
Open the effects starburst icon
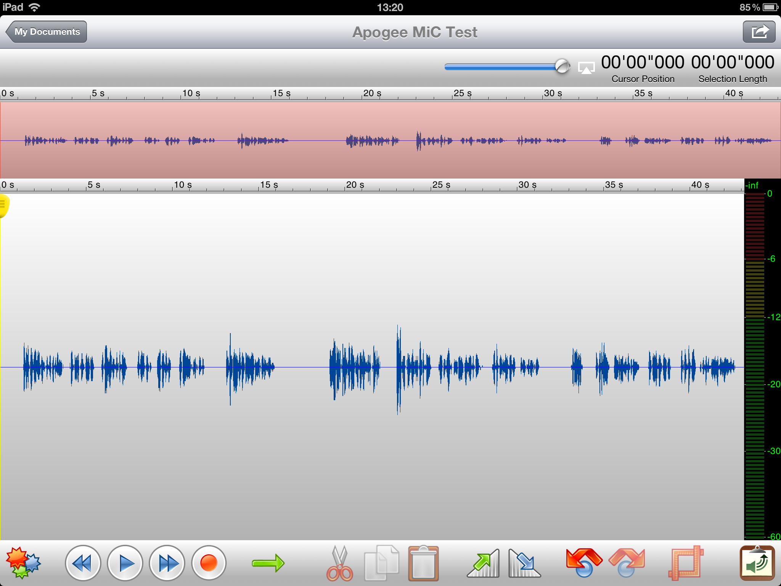(x=23, y=563)
